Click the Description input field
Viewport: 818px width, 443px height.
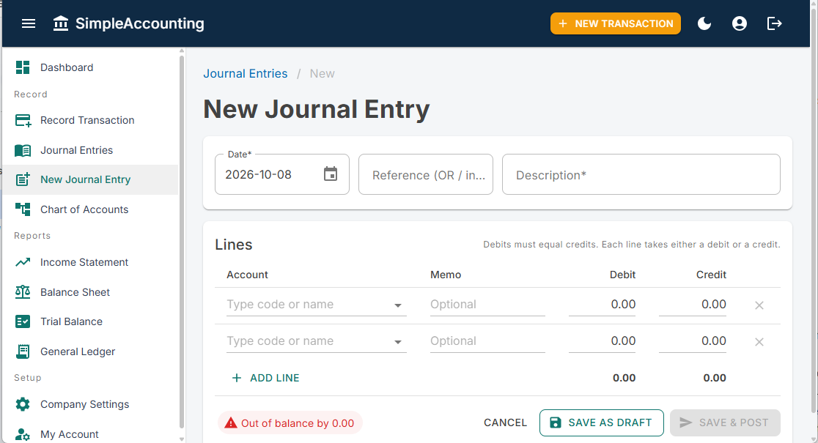coord(641,174)
